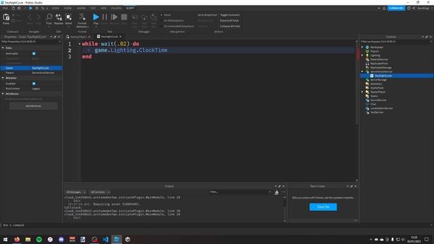
Task: Select LocalizationService in Explorer
Action: pyautogui.click(x=381, y=108)
